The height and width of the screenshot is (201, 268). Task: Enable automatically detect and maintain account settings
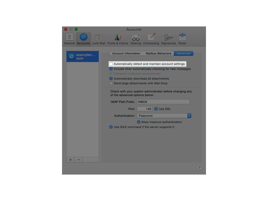pyautogui.click(x=111, y=64)
